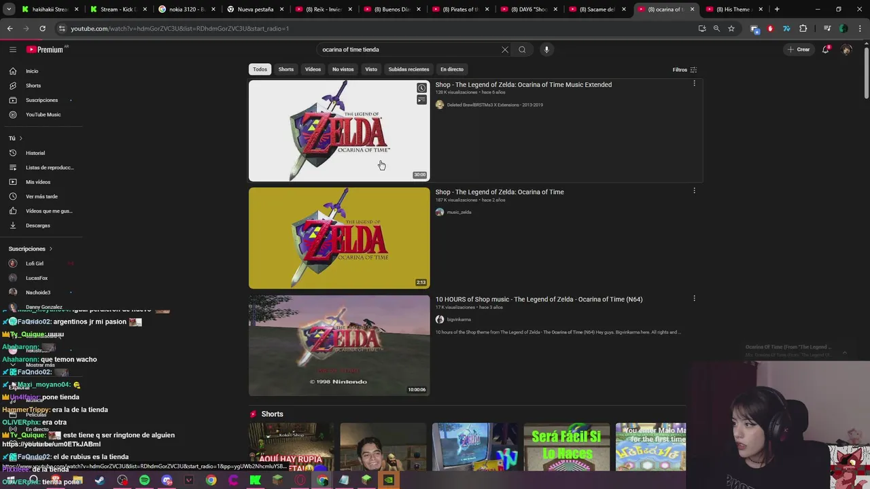Click the Chrome address bar URL
The height and width of the screenshot is (489, 870).
point(180,29)
